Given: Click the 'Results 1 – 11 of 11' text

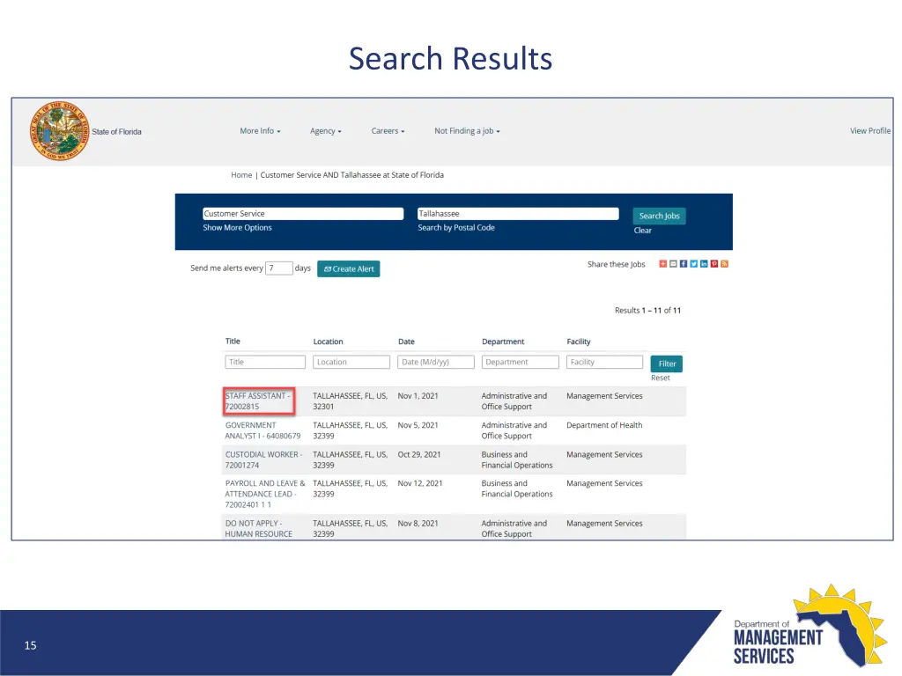Looking at the screenshot, I should pyautogui.click(x=647, y=311).
